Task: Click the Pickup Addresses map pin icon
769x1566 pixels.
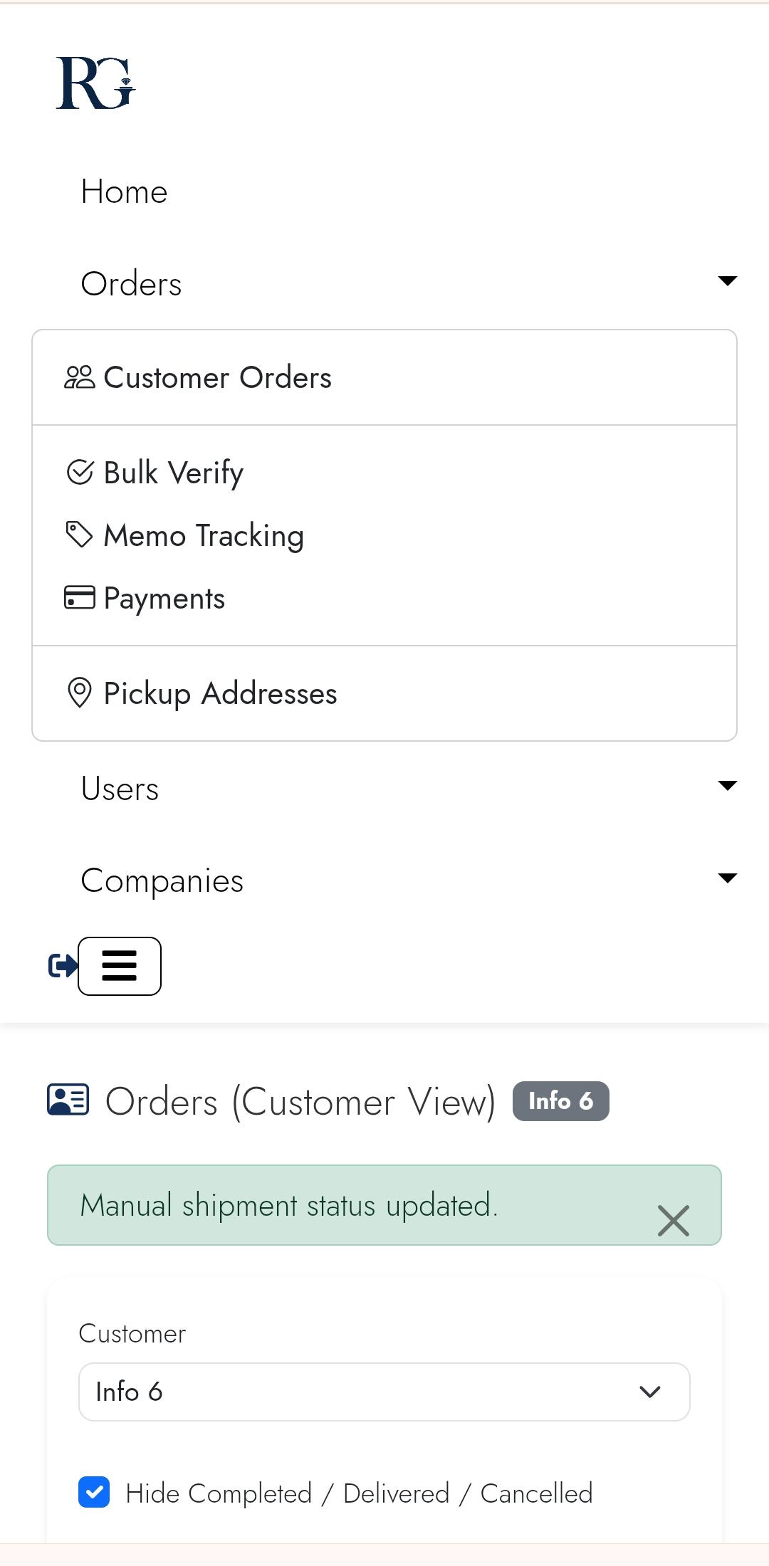Action: coord(80,693)
